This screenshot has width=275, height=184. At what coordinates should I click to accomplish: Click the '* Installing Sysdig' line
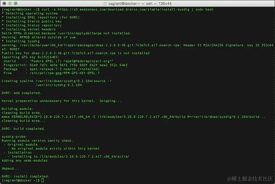(x=21, y=41)
